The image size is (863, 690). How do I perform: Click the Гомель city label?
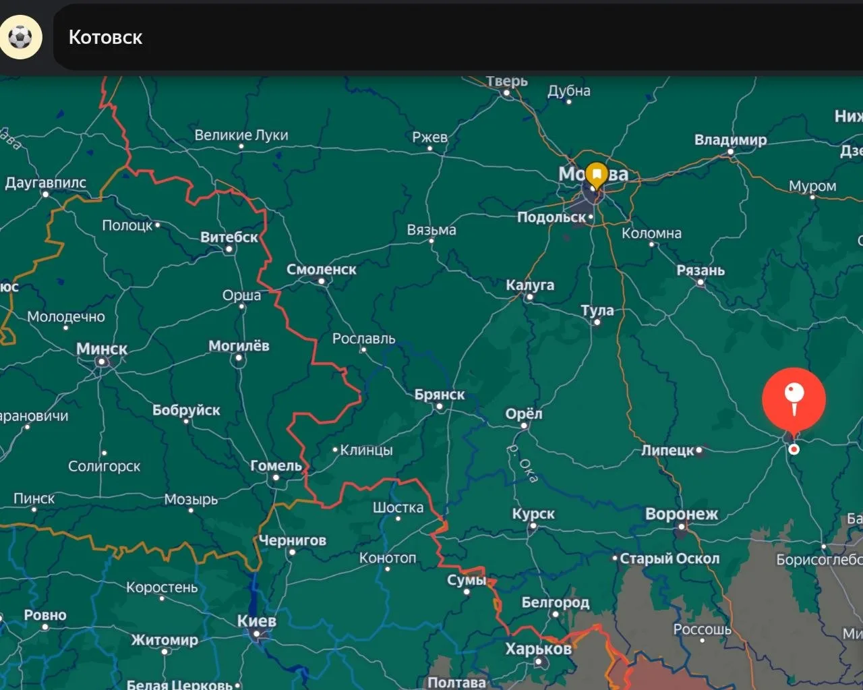point(276,465)
